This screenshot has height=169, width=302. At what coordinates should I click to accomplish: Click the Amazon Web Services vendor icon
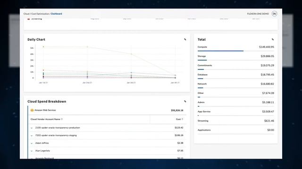click(32, 110)
